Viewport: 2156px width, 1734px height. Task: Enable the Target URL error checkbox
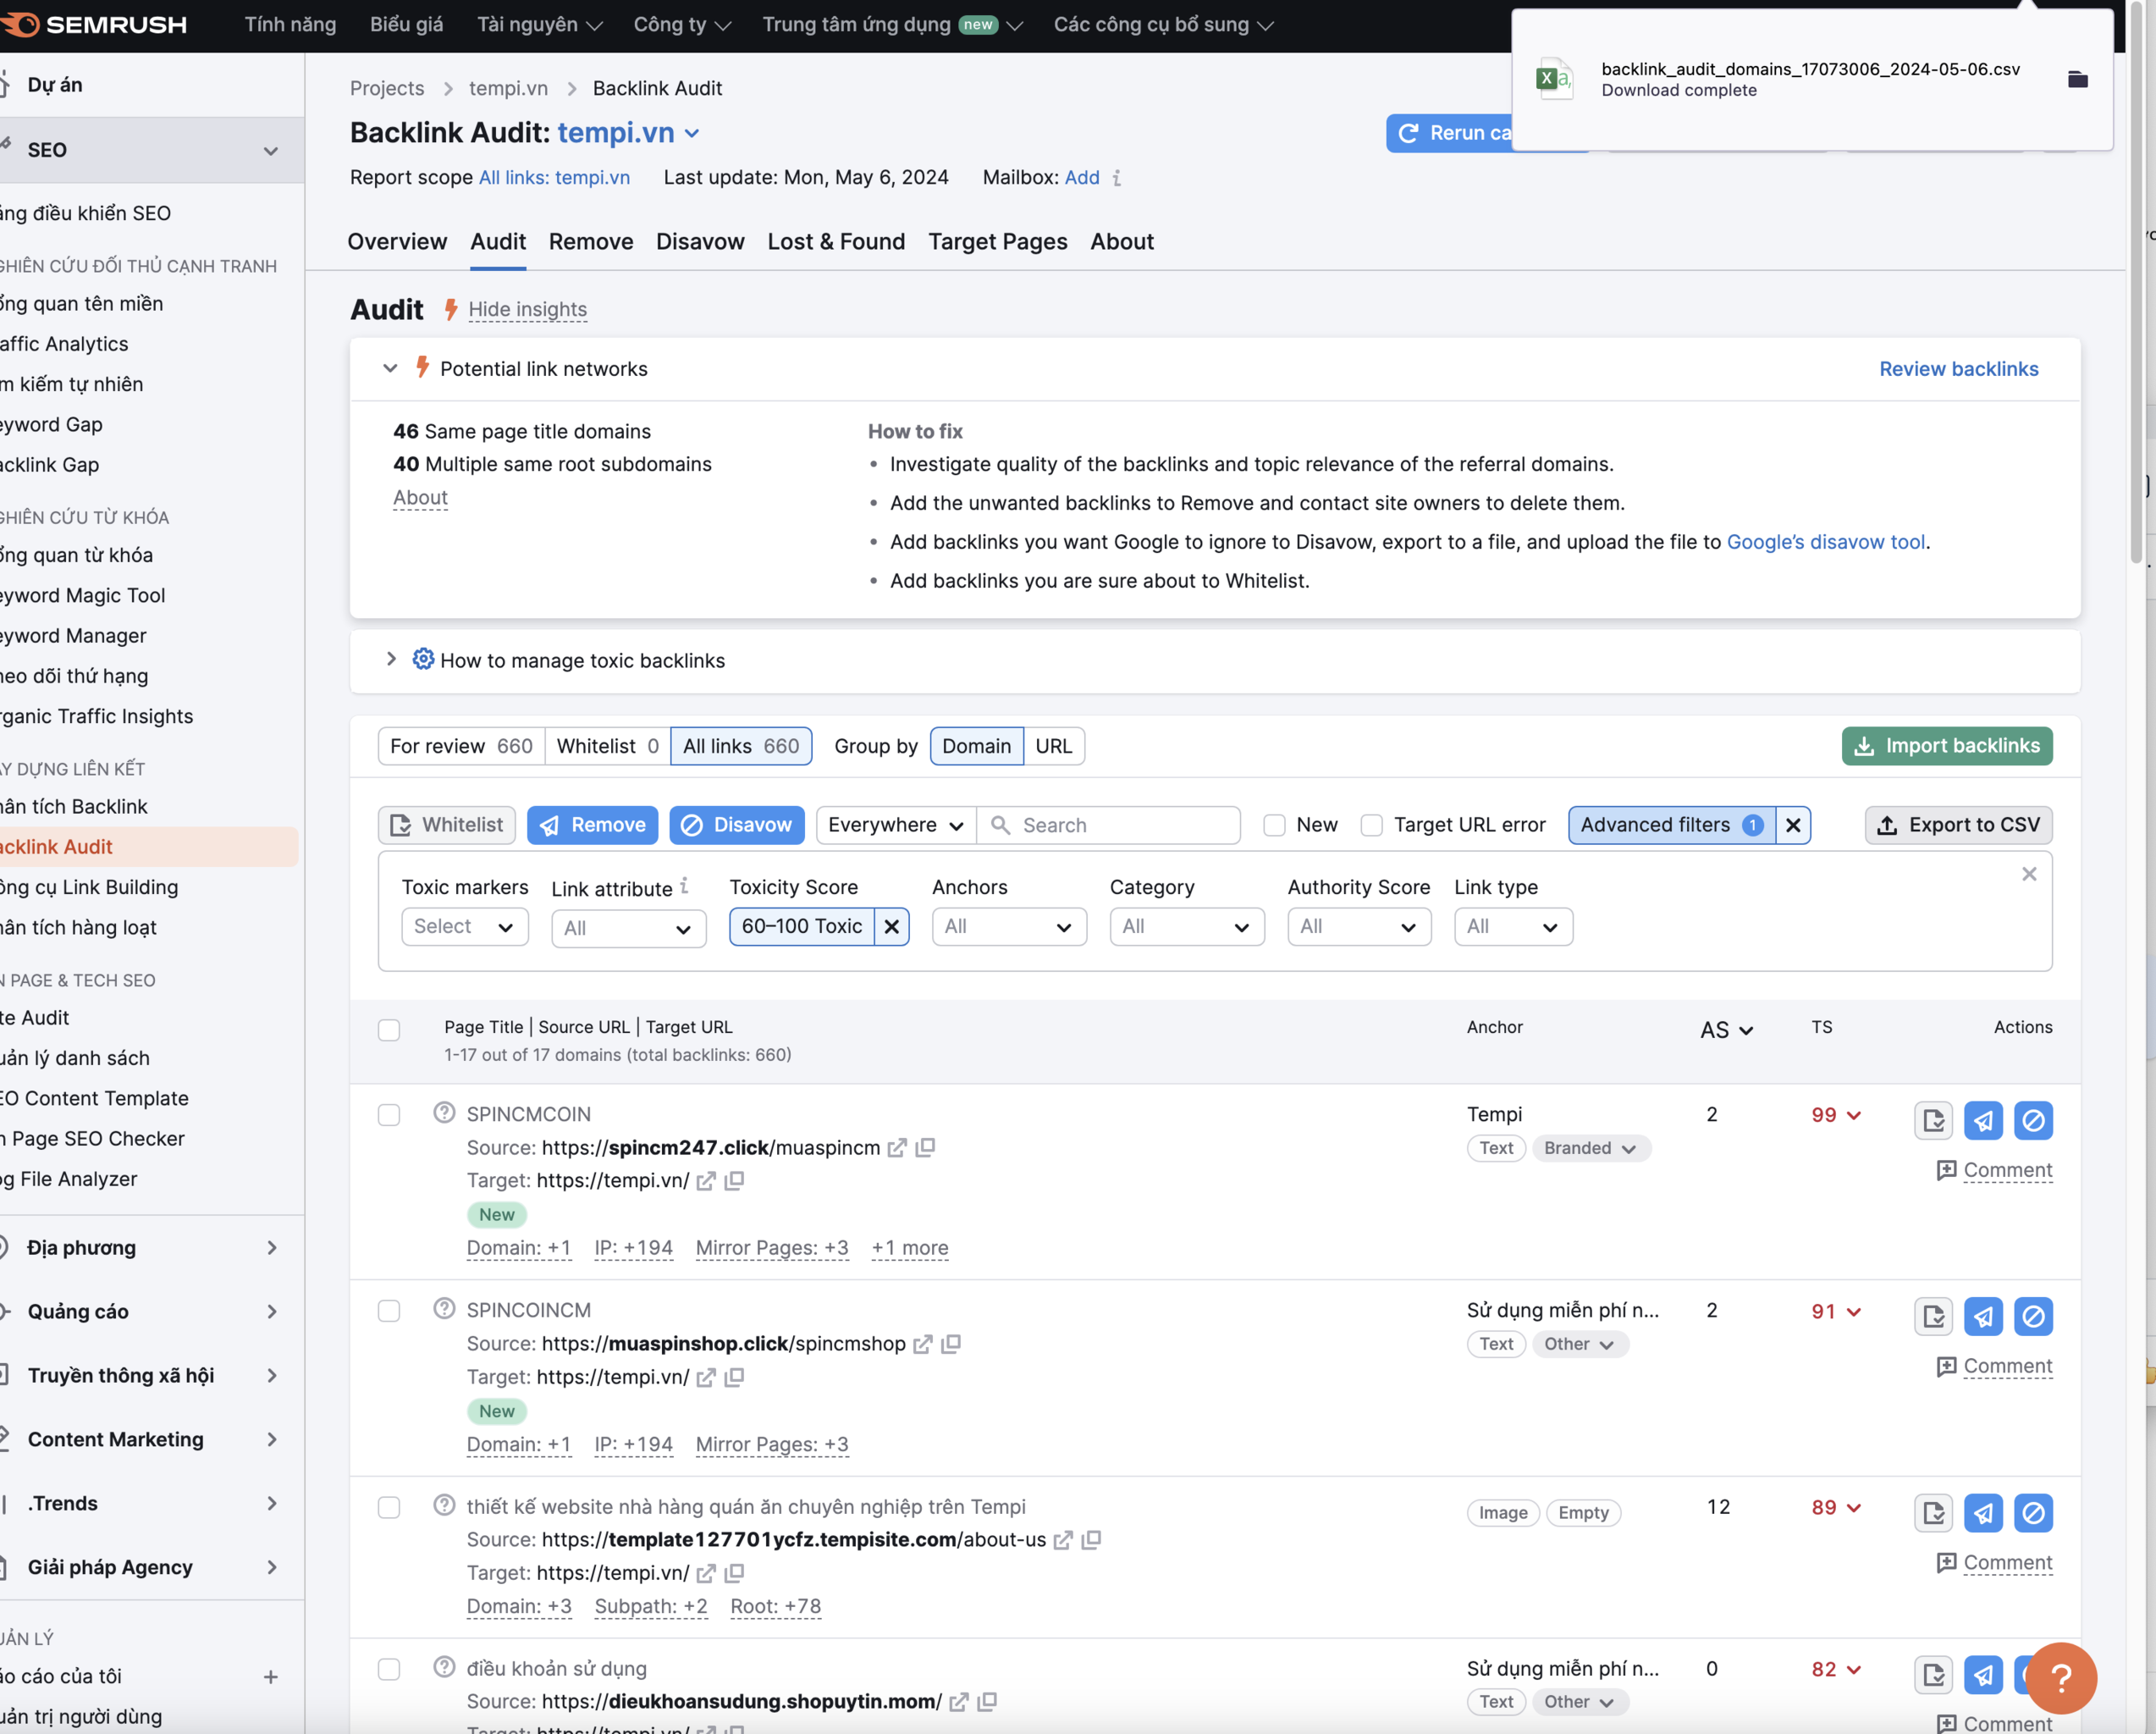[1372, 825]
